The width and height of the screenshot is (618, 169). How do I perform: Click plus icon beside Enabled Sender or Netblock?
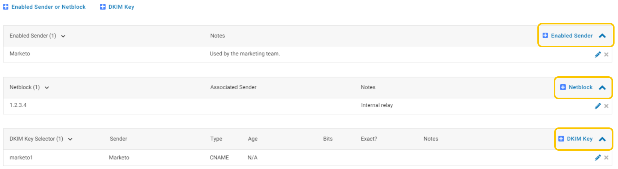6,7
